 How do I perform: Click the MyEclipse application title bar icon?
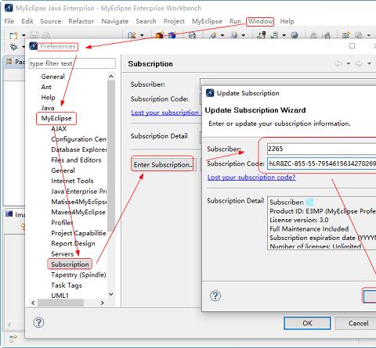pos(9,8)
